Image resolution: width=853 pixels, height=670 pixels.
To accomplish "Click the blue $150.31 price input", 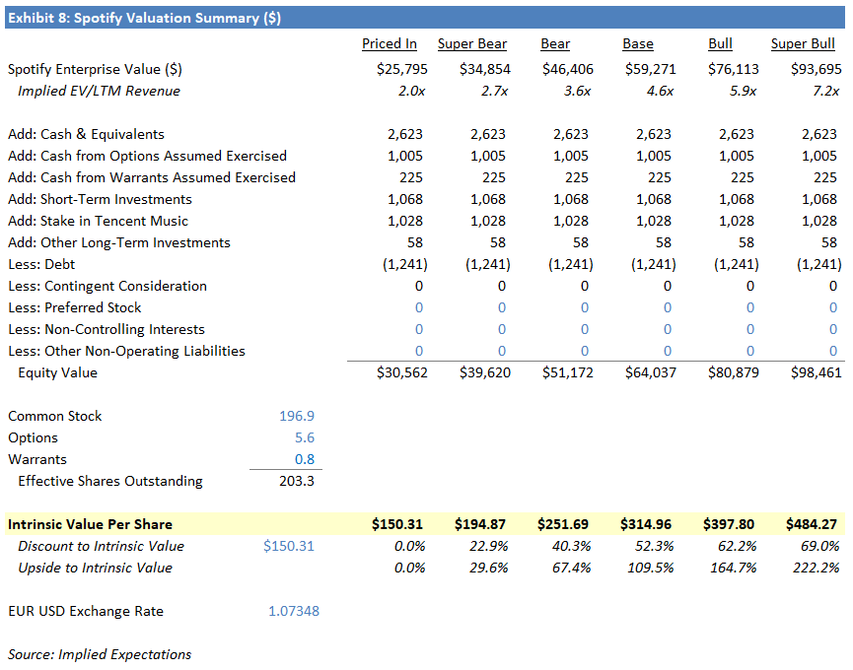I will pos(289,546).
